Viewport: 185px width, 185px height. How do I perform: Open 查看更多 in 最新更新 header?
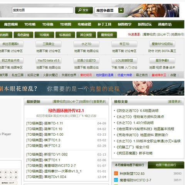click(99, 102)
